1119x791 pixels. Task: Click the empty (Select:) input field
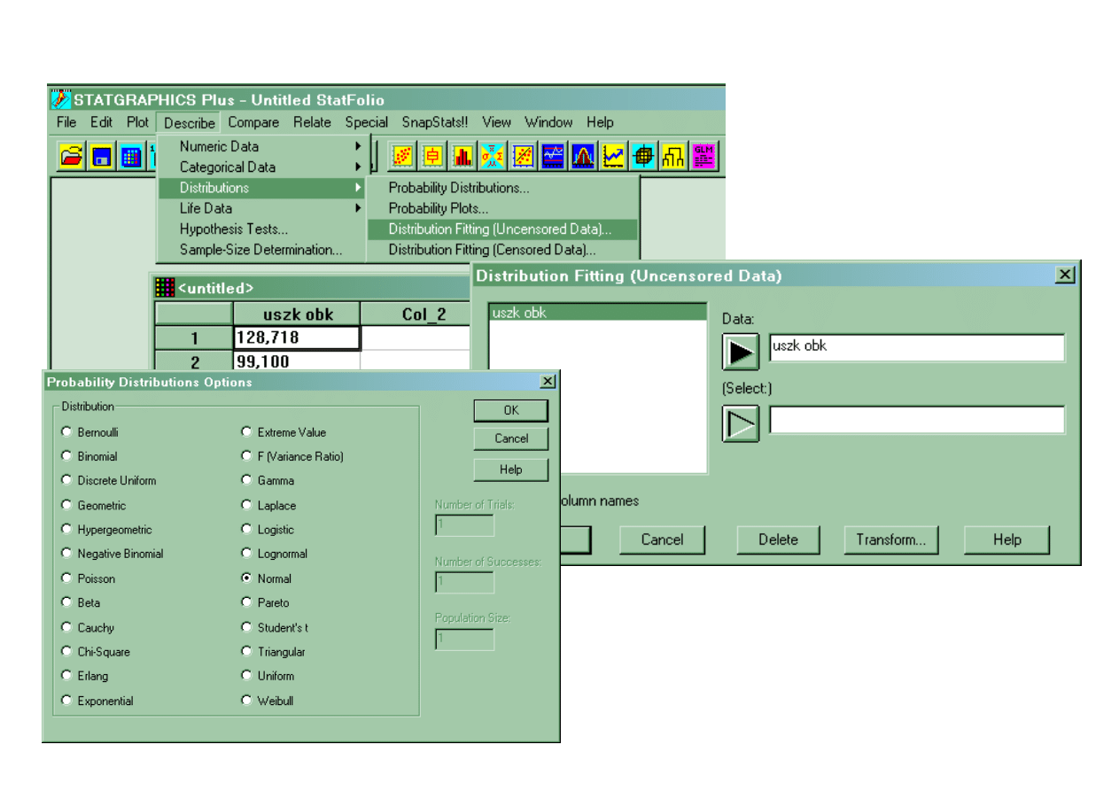coord(917,420)
